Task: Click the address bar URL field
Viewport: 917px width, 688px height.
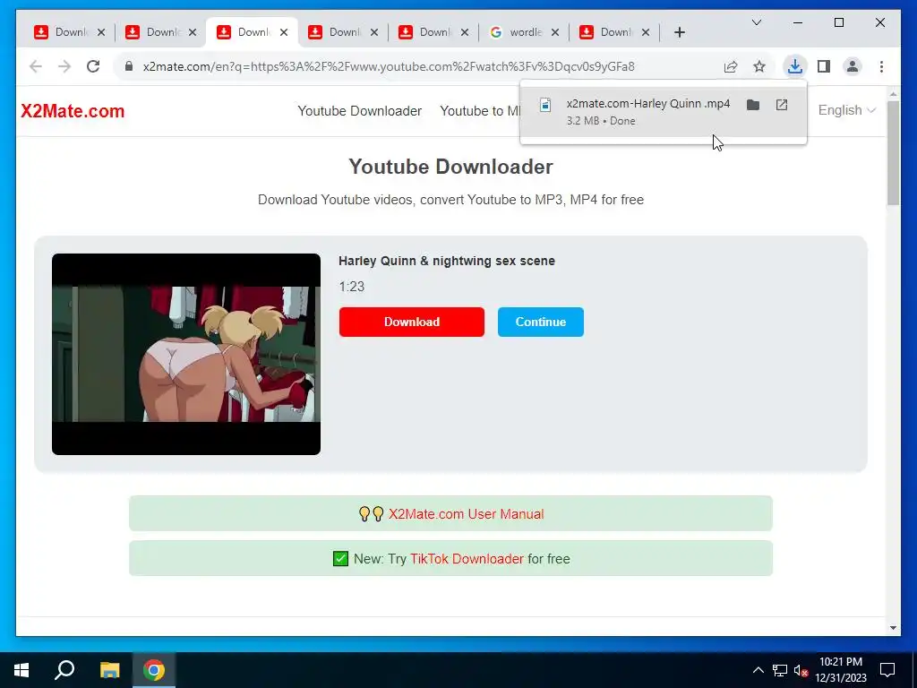Action: point(389,66)
